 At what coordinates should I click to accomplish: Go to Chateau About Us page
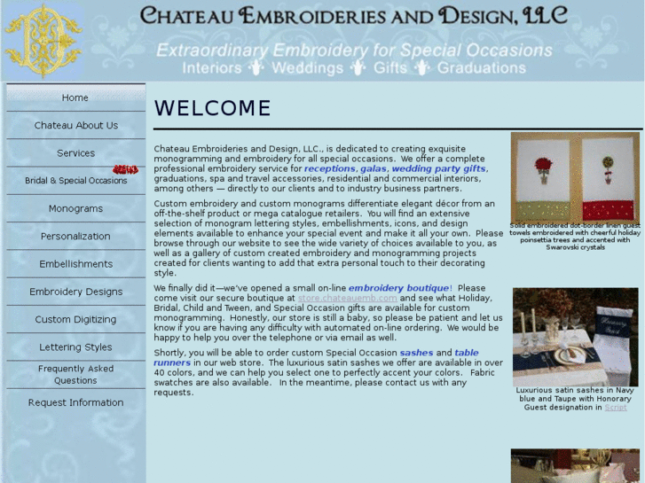click(x=75, y=125)
